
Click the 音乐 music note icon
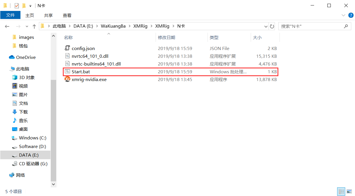tap(14, 120)
